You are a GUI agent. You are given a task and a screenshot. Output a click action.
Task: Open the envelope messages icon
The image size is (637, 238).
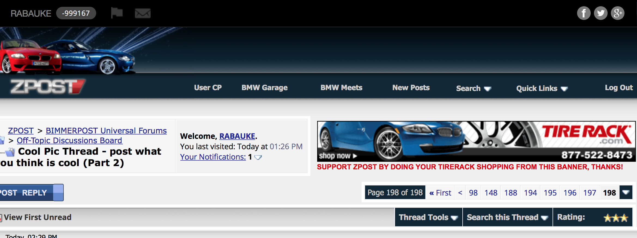pyautogui.click(x=142, y=13)
